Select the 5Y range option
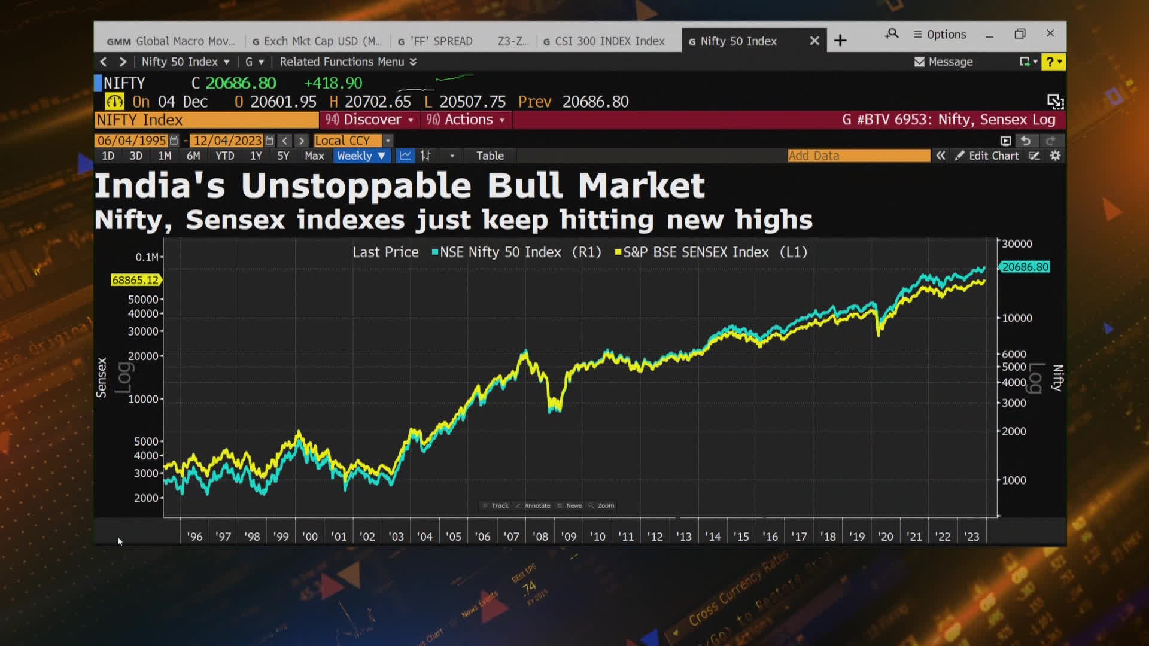The height and width of the screenshot is (646, 1149). (x=283, y=156)
